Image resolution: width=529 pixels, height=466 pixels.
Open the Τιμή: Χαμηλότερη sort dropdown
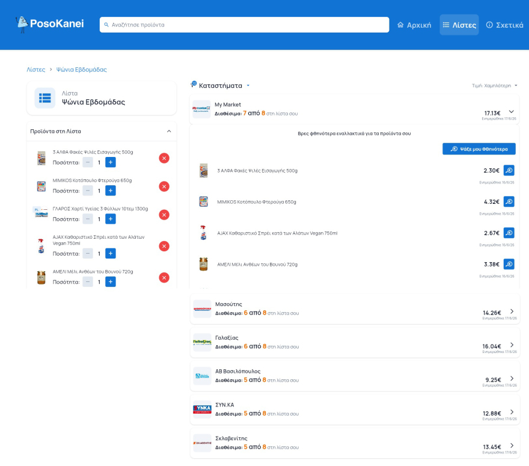coord(494,86)
